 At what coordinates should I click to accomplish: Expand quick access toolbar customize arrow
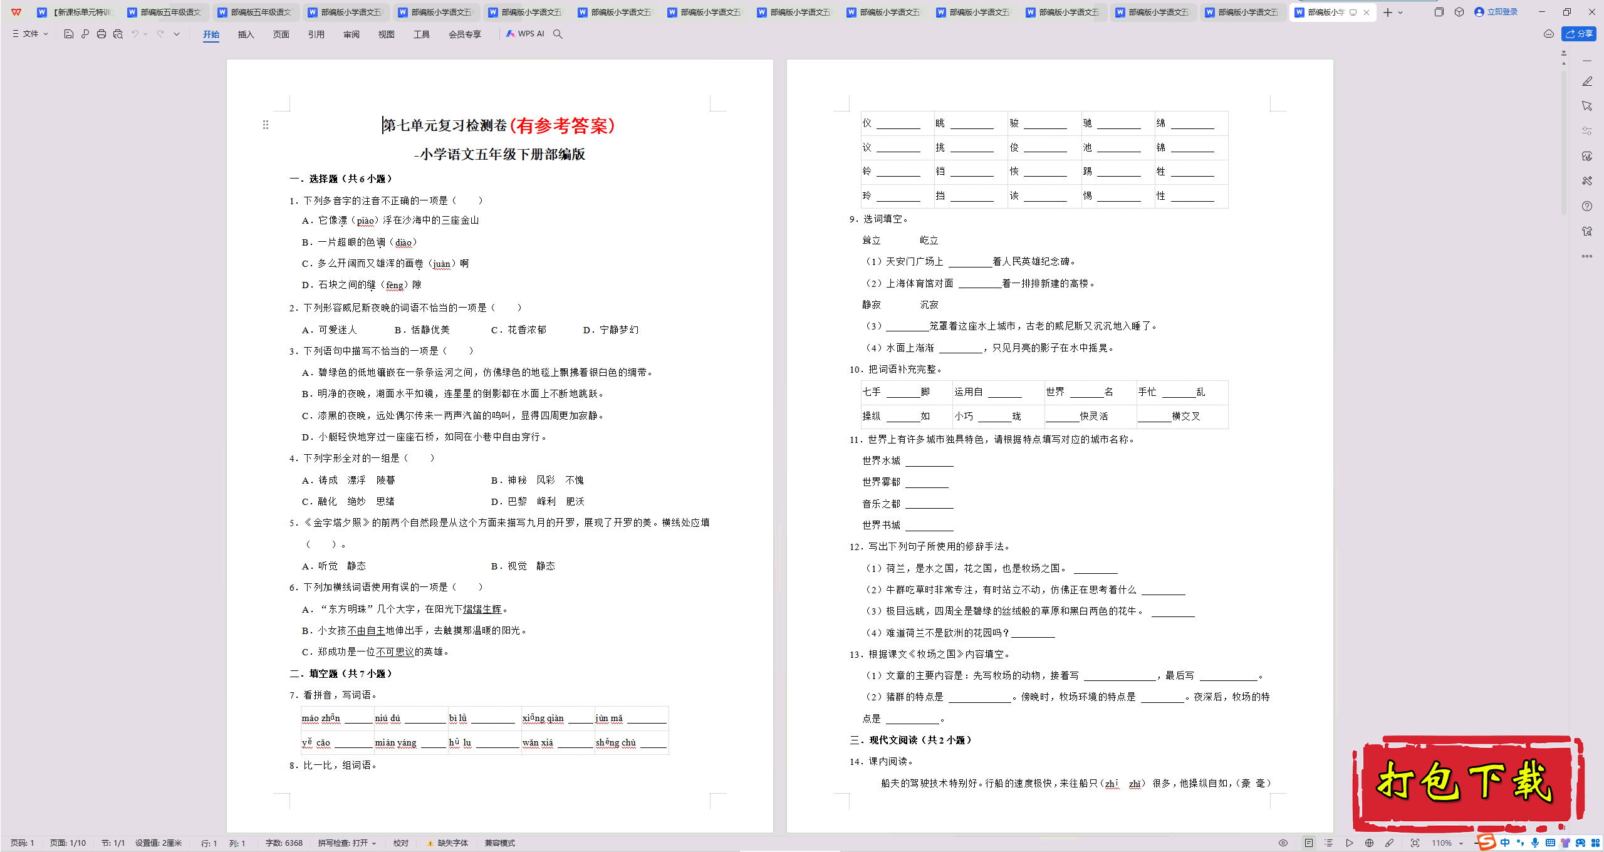177,34
